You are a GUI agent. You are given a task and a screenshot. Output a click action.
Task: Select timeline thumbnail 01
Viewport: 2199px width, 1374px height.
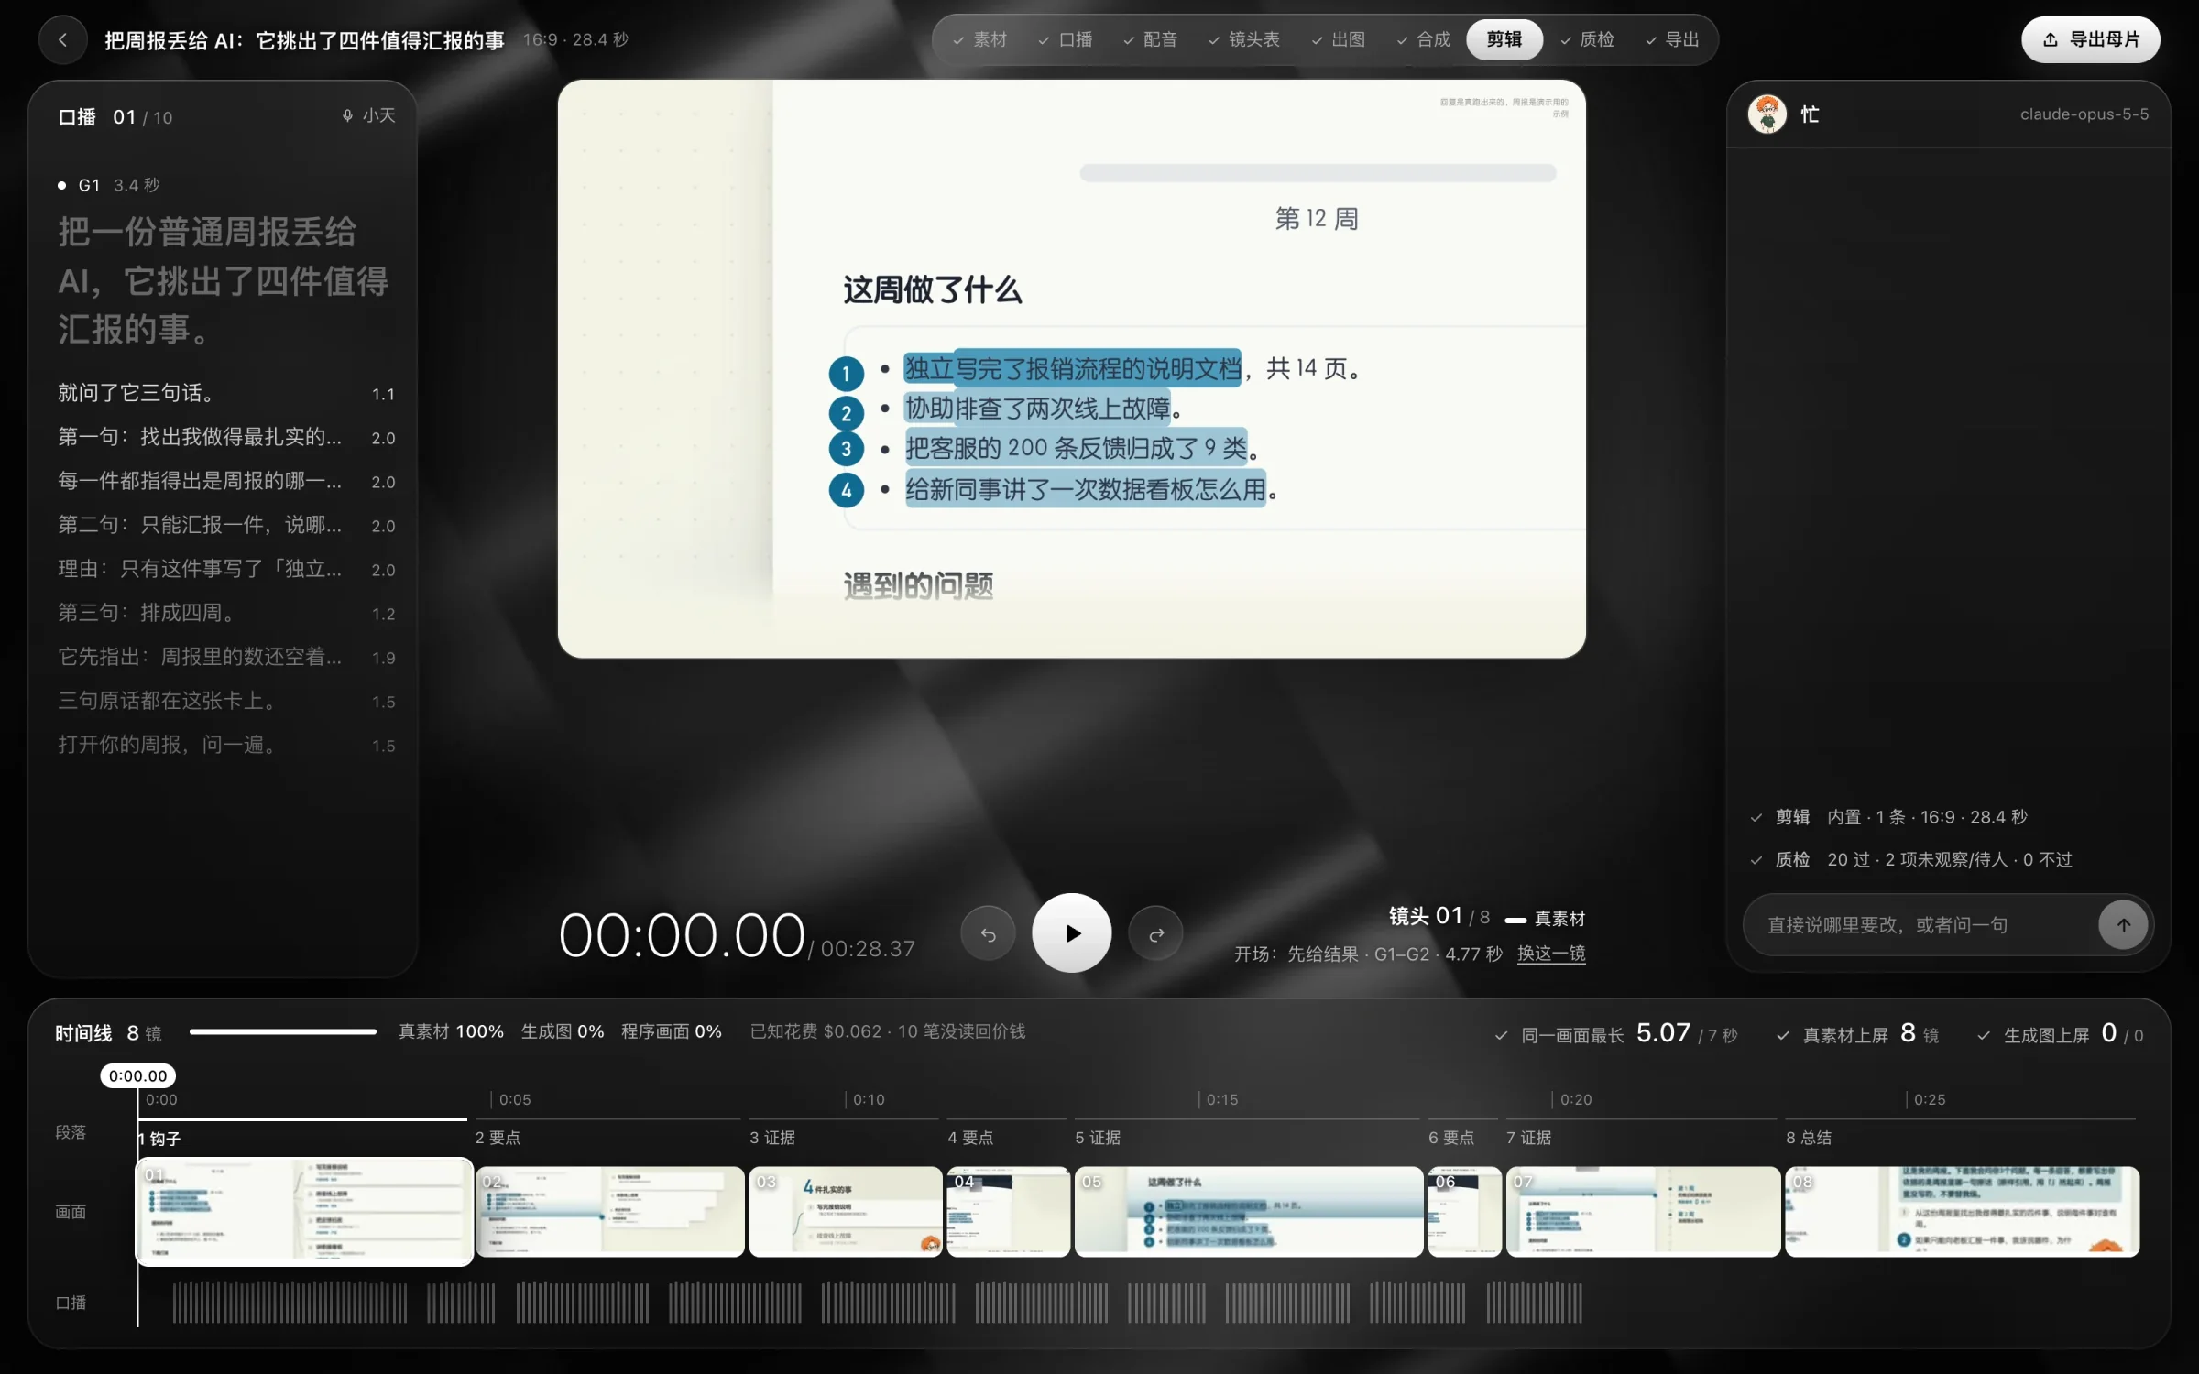coord(304,1212)
